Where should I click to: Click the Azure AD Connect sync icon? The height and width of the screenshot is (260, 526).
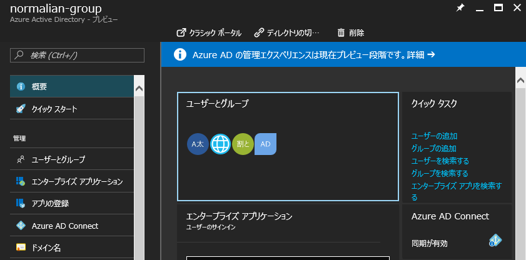pos(495,240)
